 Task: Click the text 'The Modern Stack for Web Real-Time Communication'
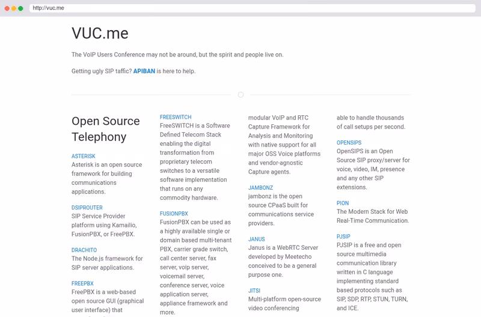pos(373,216)
